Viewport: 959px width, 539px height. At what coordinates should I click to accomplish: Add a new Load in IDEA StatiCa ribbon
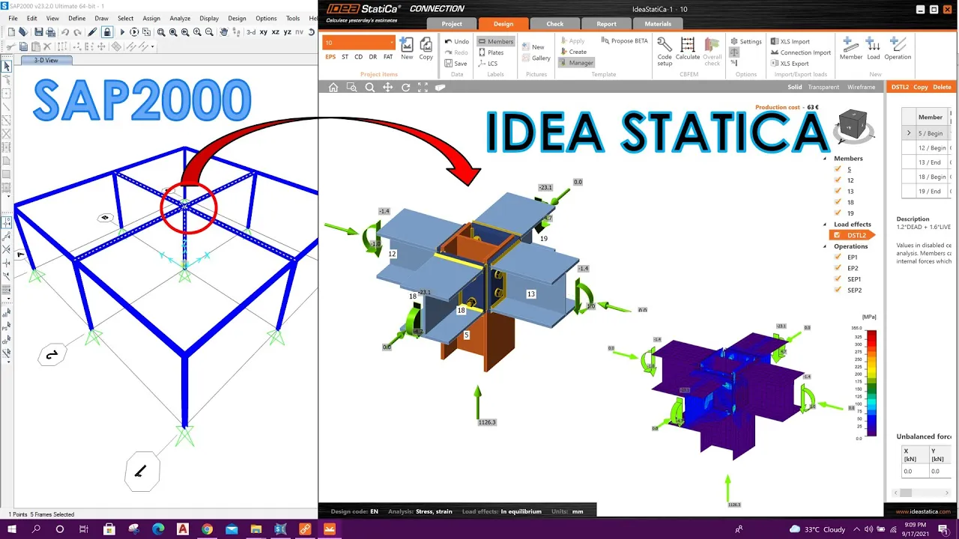pyautogui.click(x=874, y=49)
